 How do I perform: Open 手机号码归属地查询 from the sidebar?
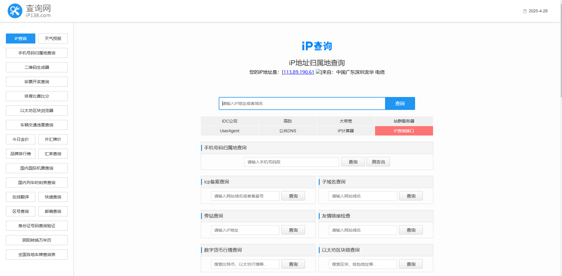click(x=37, y=53)
